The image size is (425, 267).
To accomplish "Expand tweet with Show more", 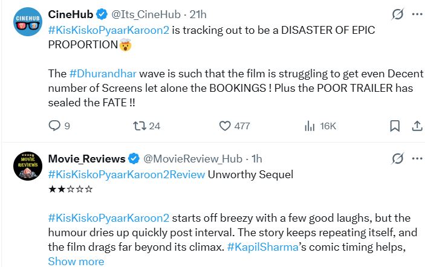I will click(x=76, y=261).
